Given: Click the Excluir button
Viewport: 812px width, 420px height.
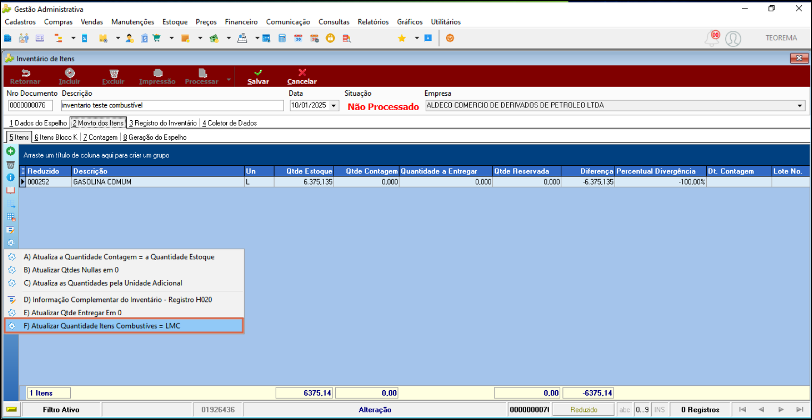Looking at the screenshot, I should pos(113,77).
